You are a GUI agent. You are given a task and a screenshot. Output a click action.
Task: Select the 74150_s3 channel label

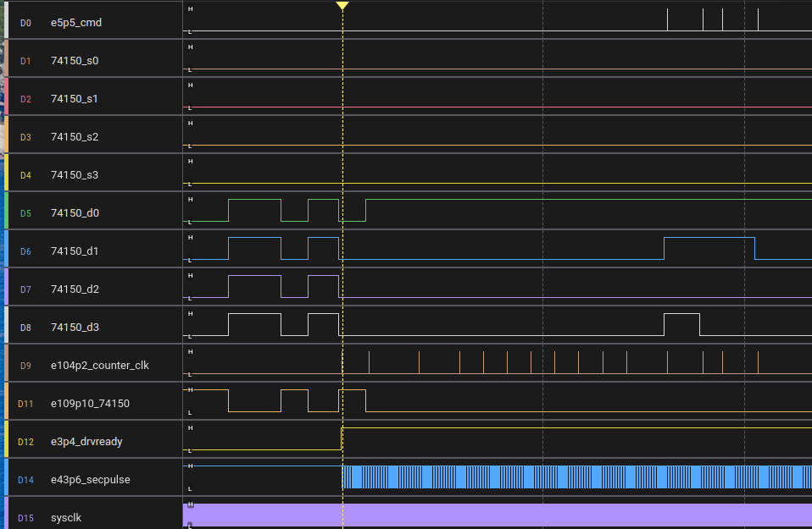click(75, 175)
